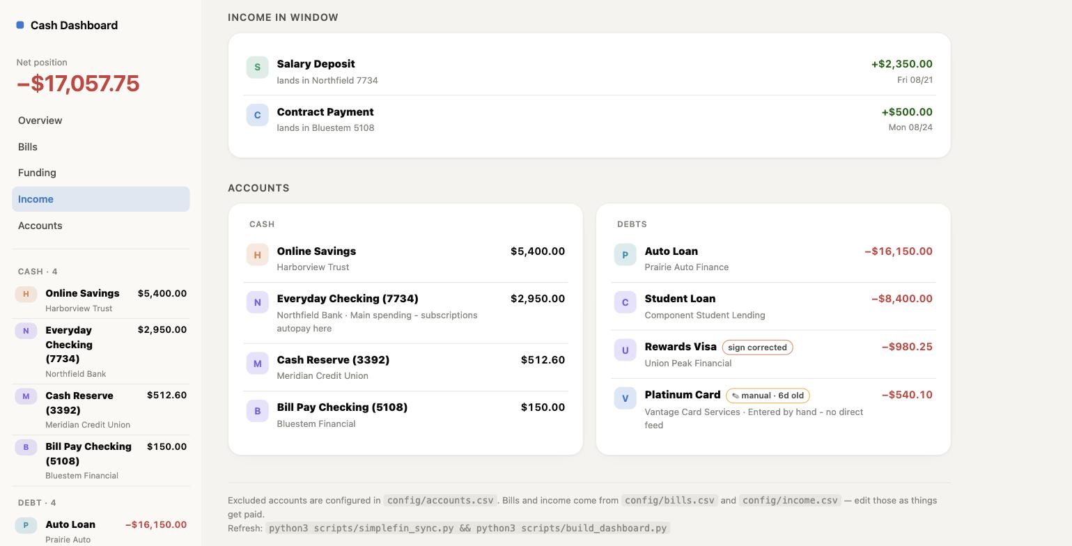
Task: Click the DEBTS card heading
Action: (632, 224)
